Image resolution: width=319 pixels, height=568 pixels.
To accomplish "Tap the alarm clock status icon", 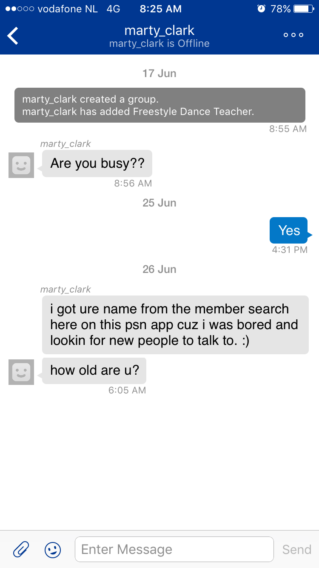I will 262,9.
